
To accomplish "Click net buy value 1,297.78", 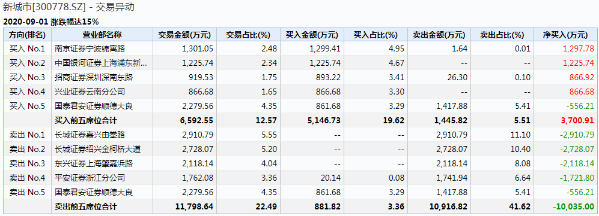I will coord(579,48).
